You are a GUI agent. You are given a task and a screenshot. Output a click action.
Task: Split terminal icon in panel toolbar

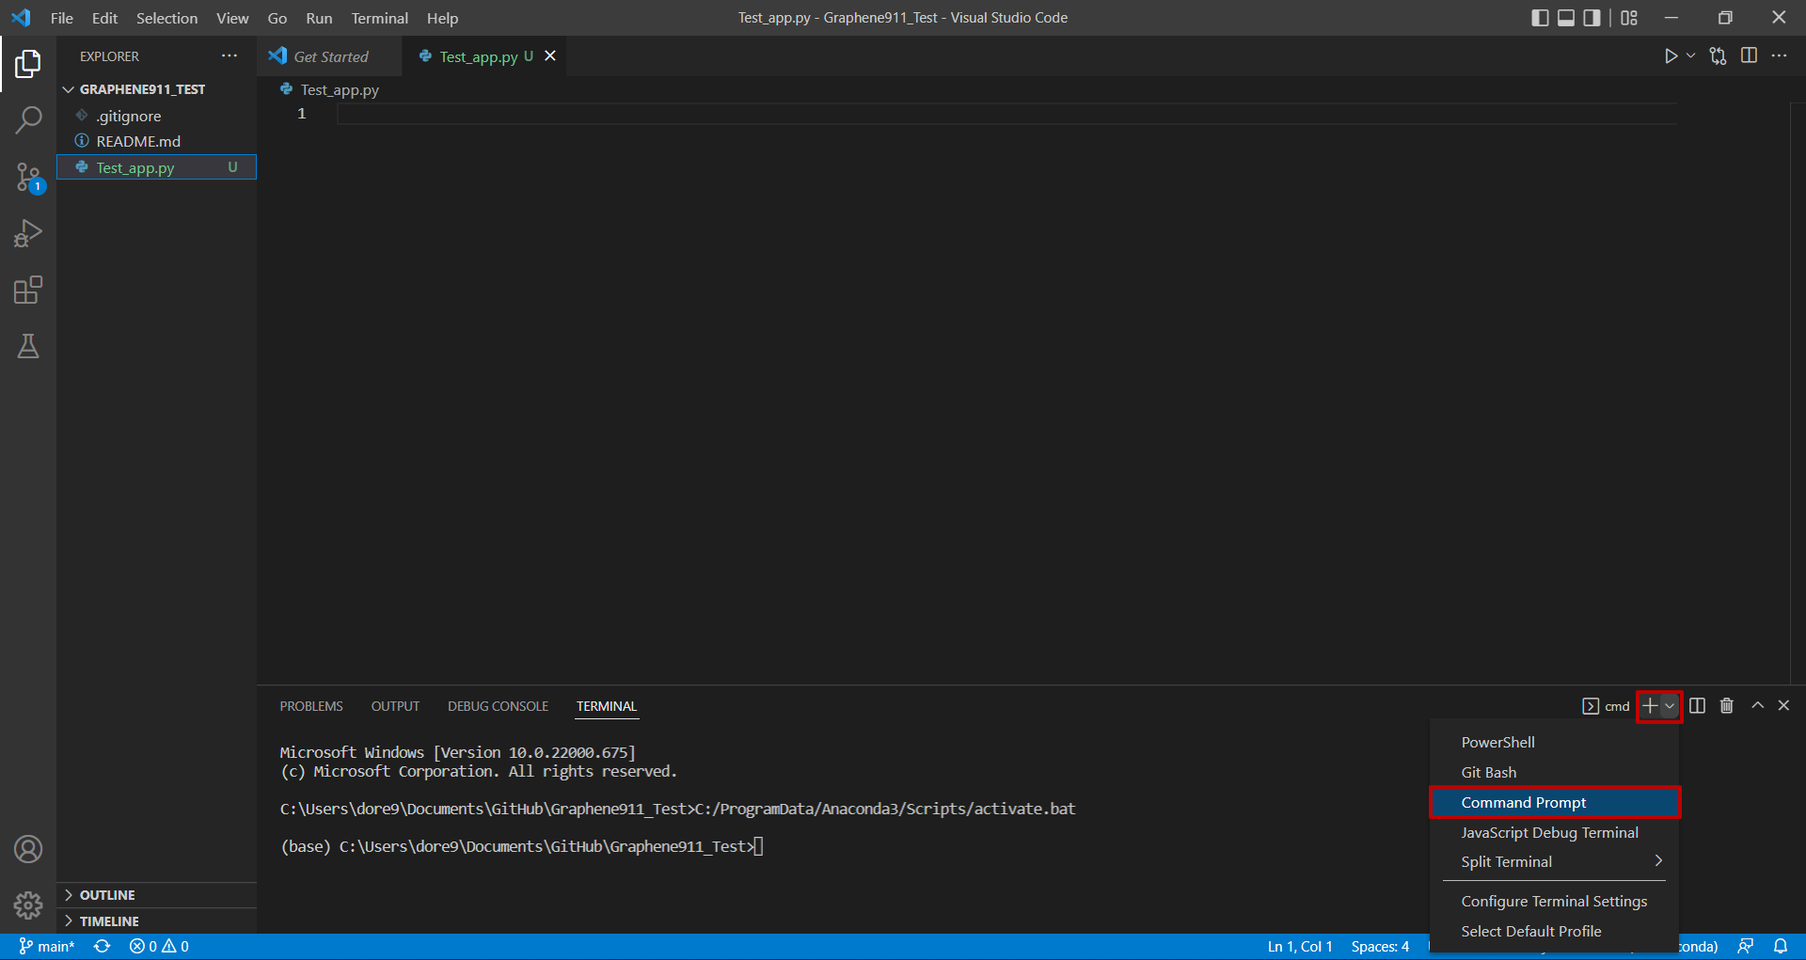[1697, 706]
